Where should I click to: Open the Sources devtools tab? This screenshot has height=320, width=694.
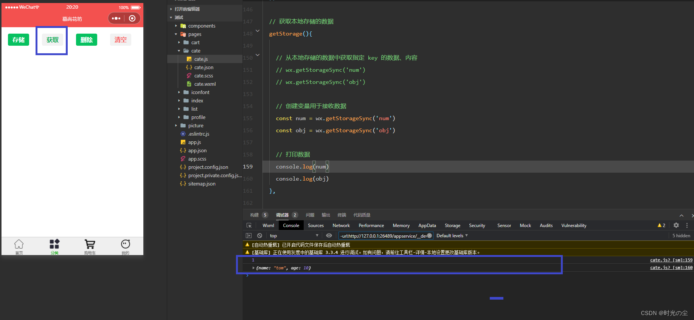click(x=316, y=226)
